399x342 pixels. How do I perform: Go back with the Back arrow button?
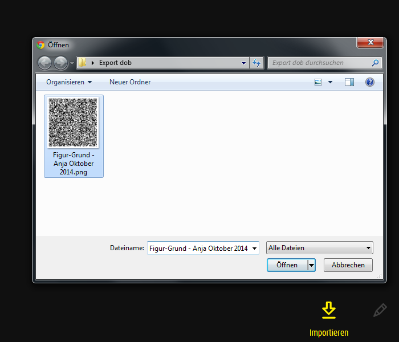[45, 63]
